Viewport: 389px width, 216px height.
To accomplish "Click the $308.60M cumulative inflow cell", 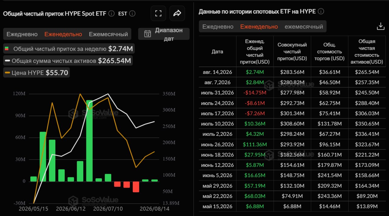I will [292, 124].
